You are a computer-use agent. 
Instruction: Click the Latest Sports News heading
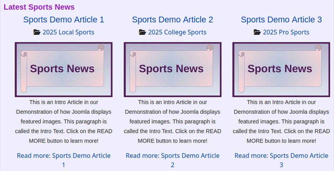(39, 7)
